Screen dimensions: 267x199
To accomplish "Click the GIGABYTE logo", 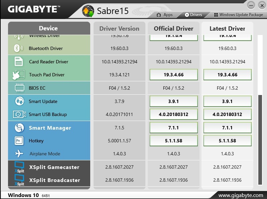I will pos(34,9).
